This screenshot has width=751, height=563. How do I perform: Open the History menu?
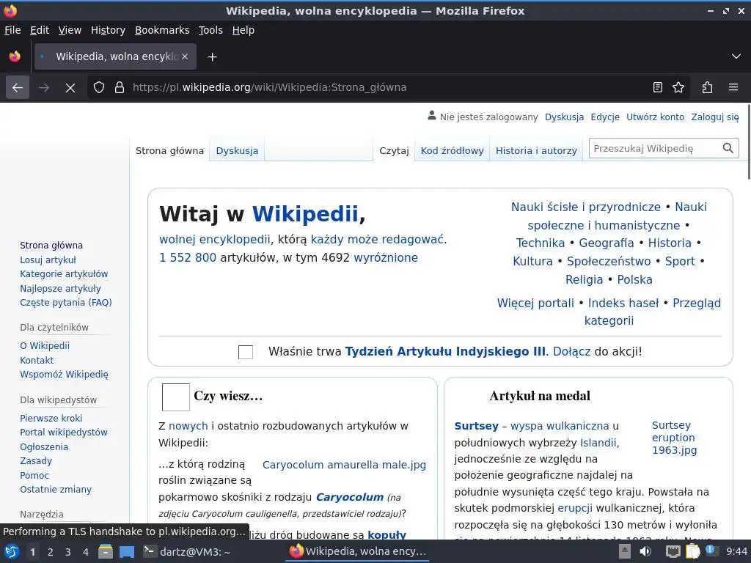[109, 30]
